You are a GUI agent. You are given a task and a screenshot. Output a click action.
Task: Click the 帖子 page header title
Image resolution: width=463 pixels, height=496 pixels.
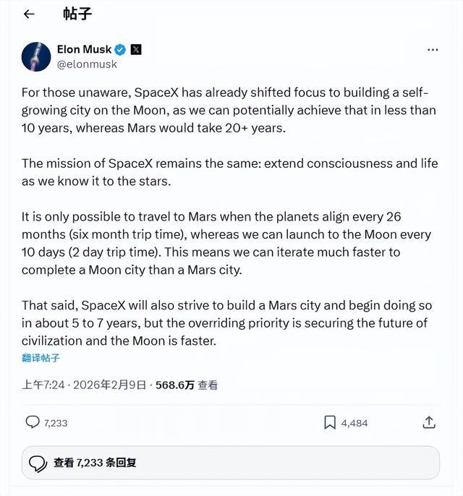click(77, 14)
